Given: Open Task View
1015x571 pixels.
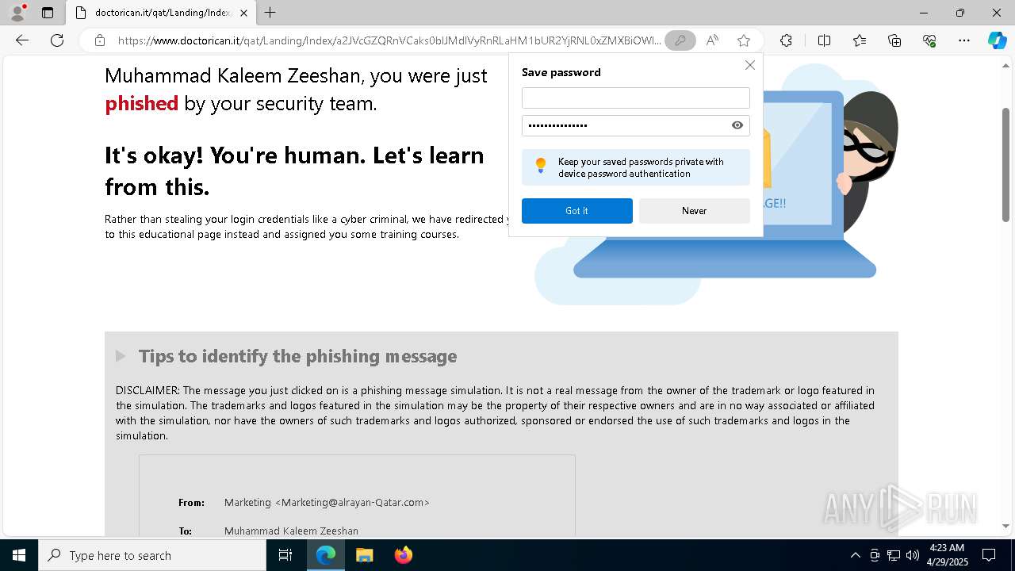Looking at the screenshot, I should click(x=285, y=555).
